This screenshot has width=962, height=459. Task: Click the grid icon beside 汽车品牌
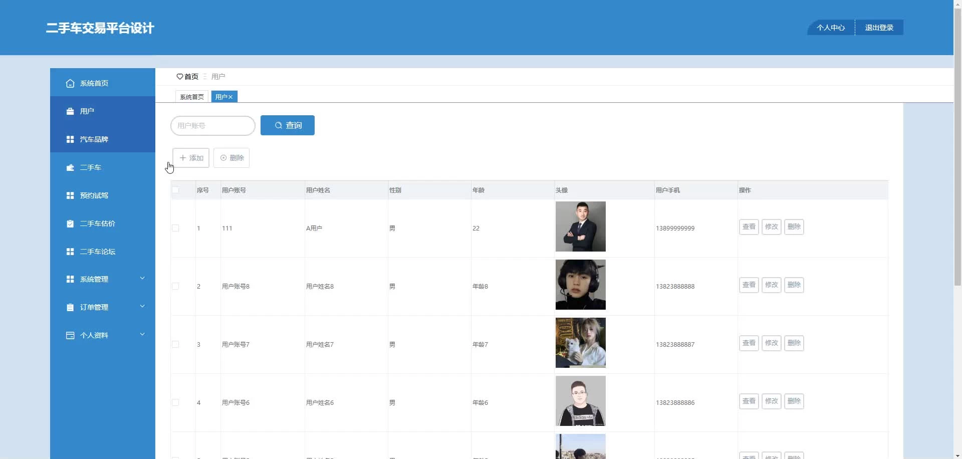[x=70, y=139]
